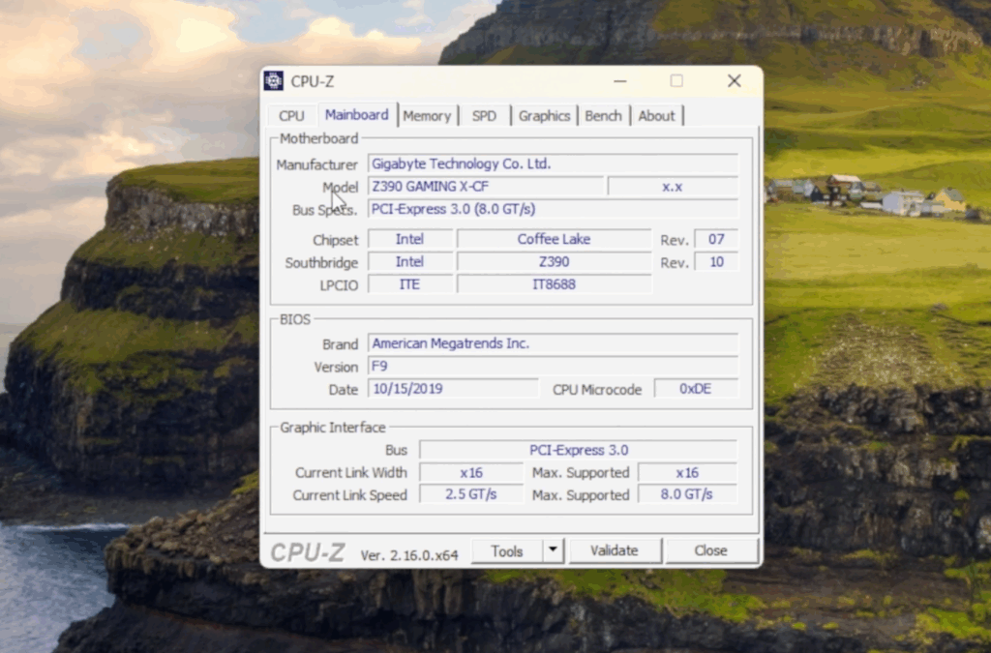
Task: Click the ITE LPCIO vendor value
Action: 410,284
